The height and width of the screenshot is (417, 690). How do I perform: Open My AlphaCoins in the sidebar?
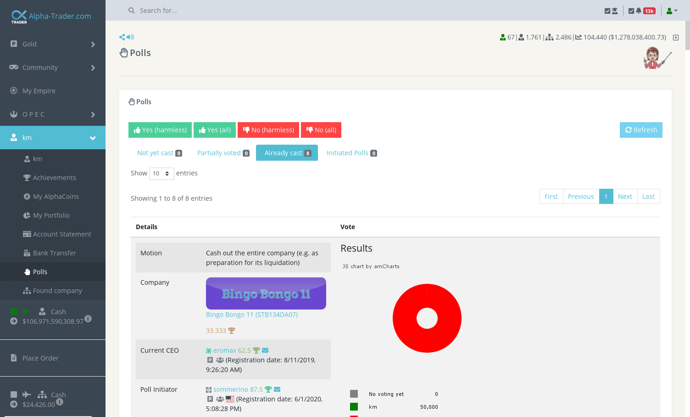pyautogui.click(x=53, y=197)
